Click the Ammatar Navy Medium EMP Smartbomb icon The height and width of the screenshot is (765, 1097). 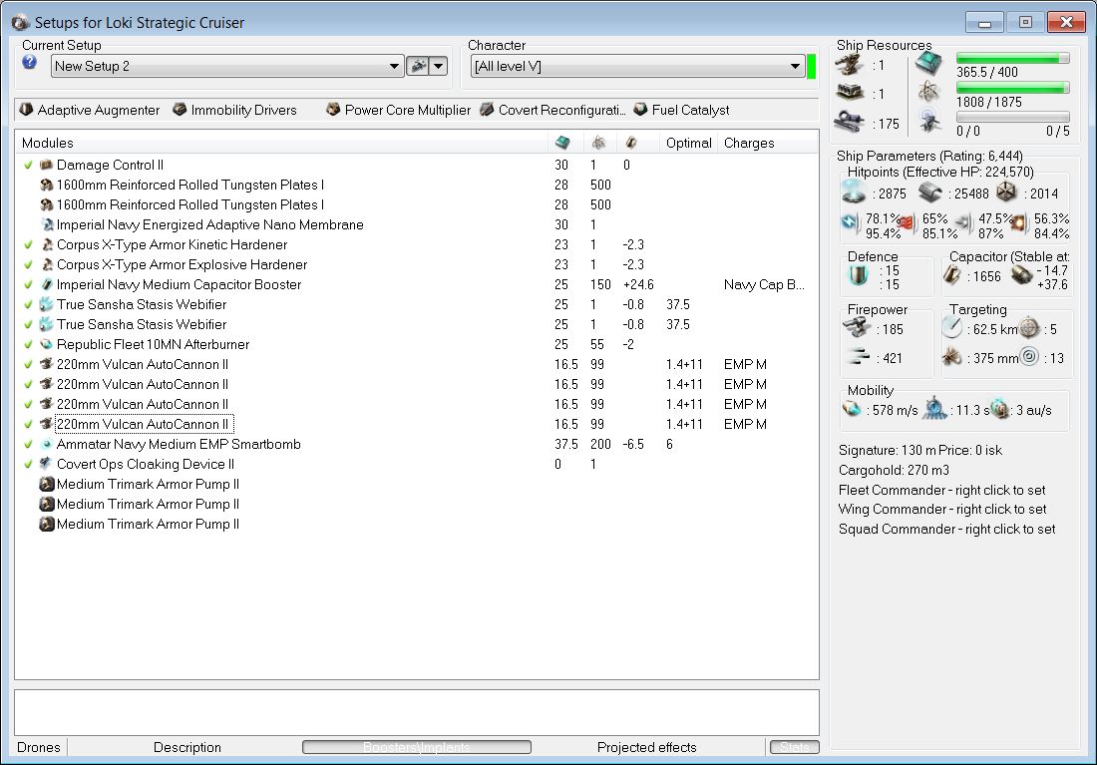46,445
